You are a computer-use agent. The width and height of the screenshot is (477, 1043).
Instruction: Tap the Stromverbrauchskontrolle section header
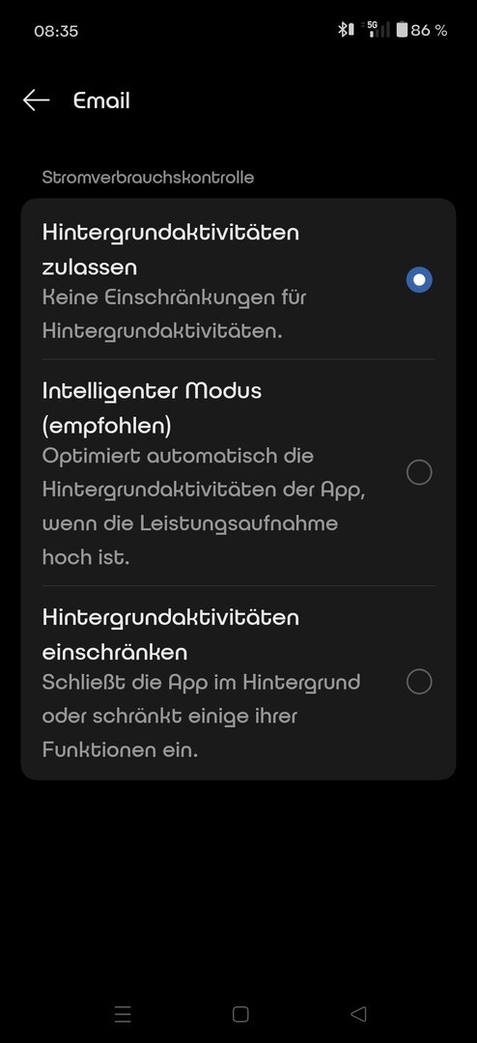[x=148, y=178]
